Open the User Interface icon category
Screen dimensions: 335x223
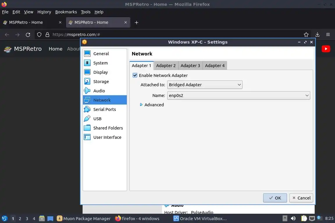(x=87, y=137)
